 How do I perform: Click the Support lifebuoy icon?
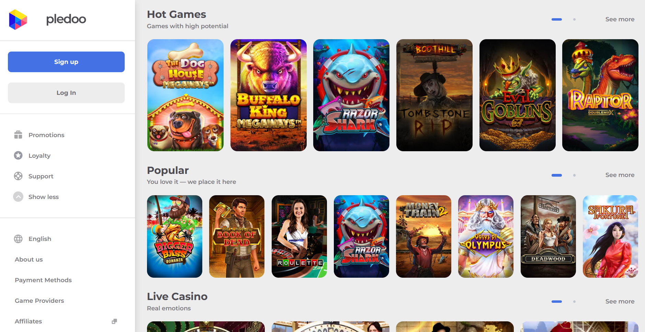[x=18, y=176]
